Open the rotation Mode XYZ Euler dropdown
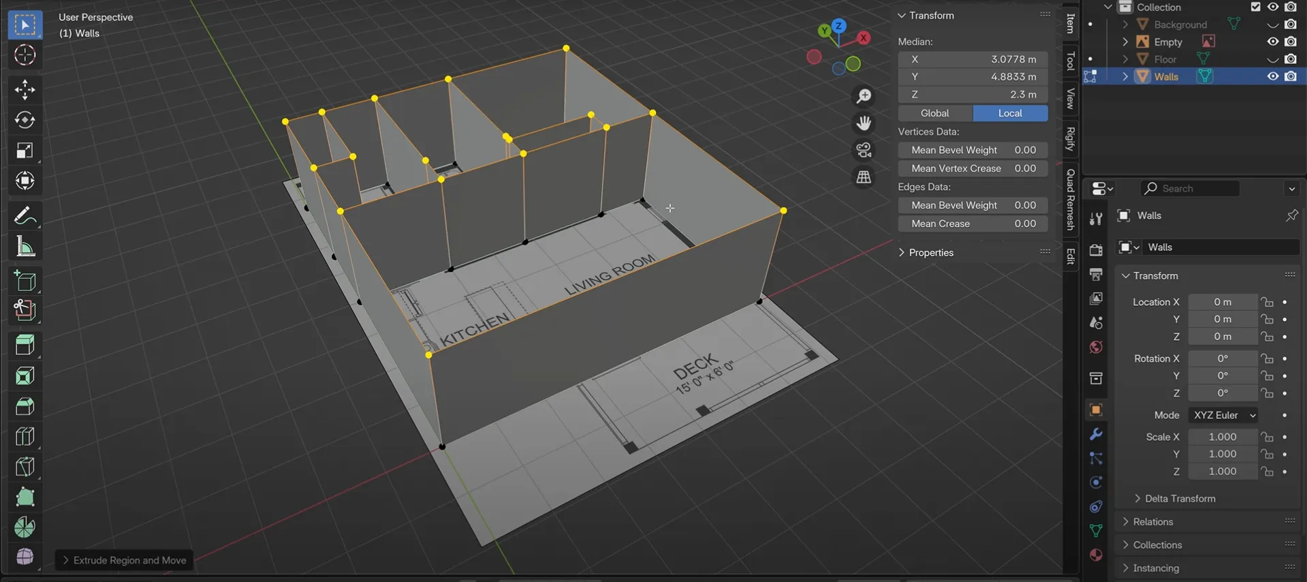Image resolution: width=1307 pixels, height=582 pixels. 1223,415
